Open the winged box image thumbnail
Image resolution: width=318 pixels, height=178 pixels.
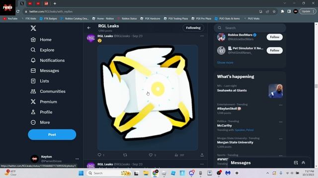pyautogui.click(x=148, y=97)
